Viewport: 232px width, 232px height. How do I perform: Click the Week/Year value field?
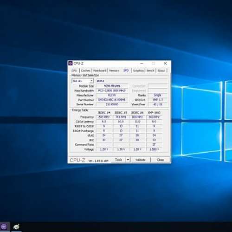point(158,104)
